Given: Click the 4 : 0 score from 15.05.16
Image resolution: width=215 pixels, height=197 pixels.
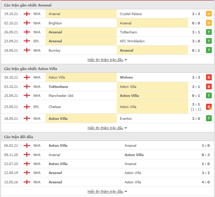Looking at the screenshot, I should click(206, 182).
